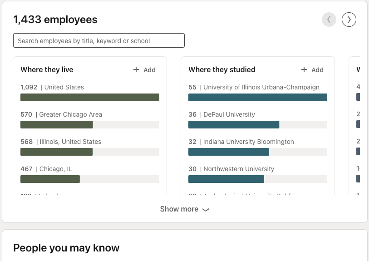Click the 1,433 employees heading
This screenshot has height=261, width=369.
(x=55, y=20)
